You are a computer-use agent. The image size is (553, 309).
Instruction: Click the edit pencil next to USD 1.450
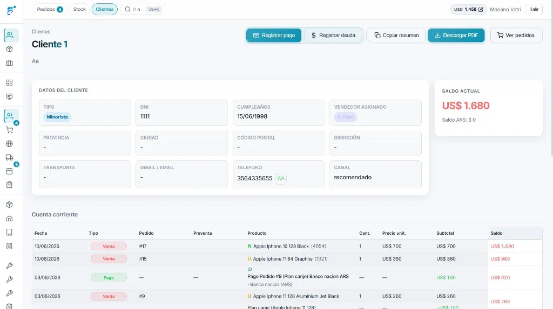pyautogui.click(x=481, y=10)
